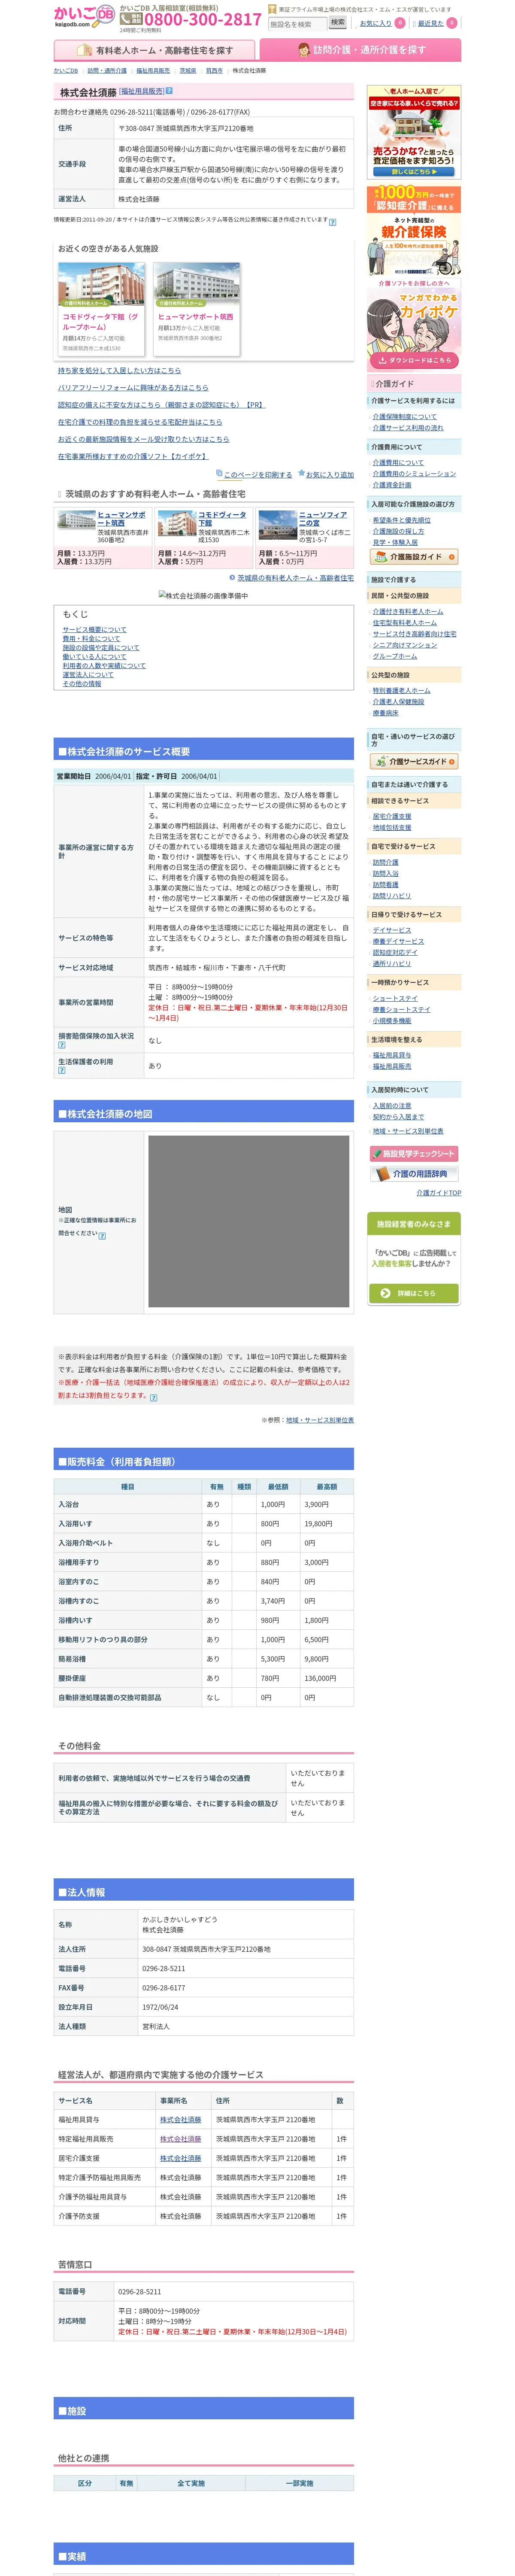This screenshot has height=2576, width=515.
Task: Click かいごDB breadcrumb link
Action: click(x=66, y=71)
